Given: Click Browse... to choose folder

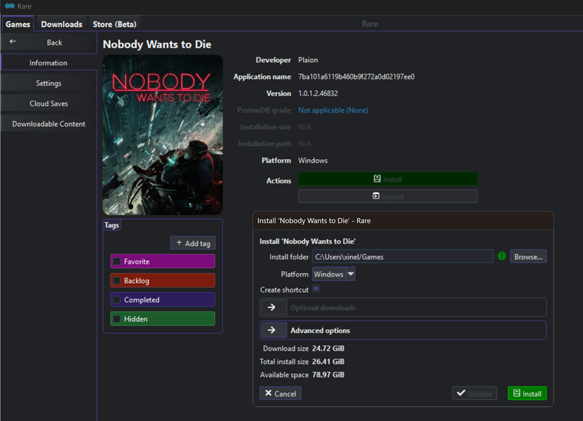Looking at the screenshot, I should (529, 257).
